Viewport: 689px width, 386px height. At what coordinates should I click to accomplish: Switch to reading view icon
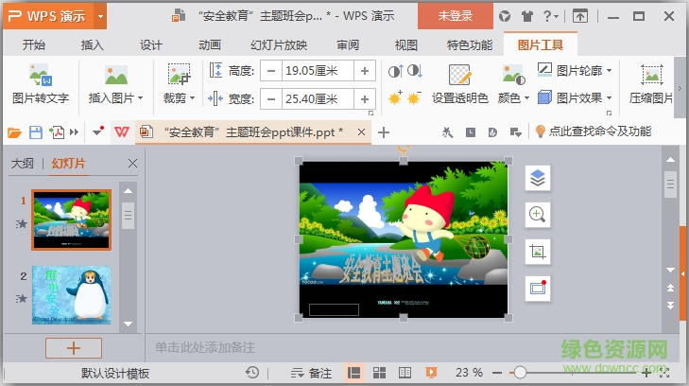point(405,373)
